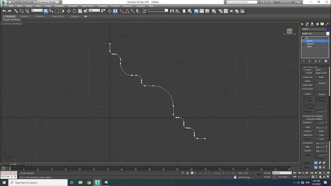Click the Redo arrow in main toolbar
Screen dimensions: 331x186
click(x=10, y=11)
